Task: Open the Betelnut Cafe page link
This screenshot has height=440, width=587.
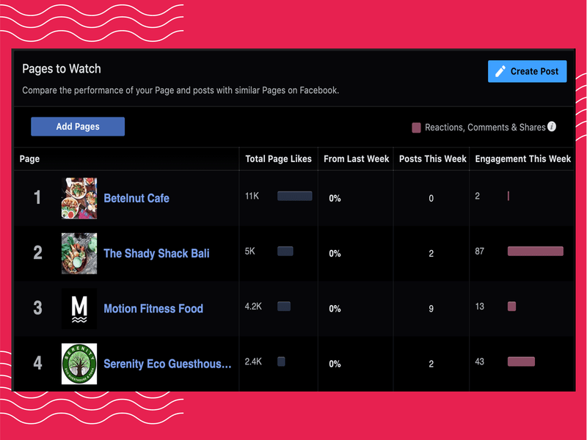Action: pyautogui.click(x=136, y=198)
